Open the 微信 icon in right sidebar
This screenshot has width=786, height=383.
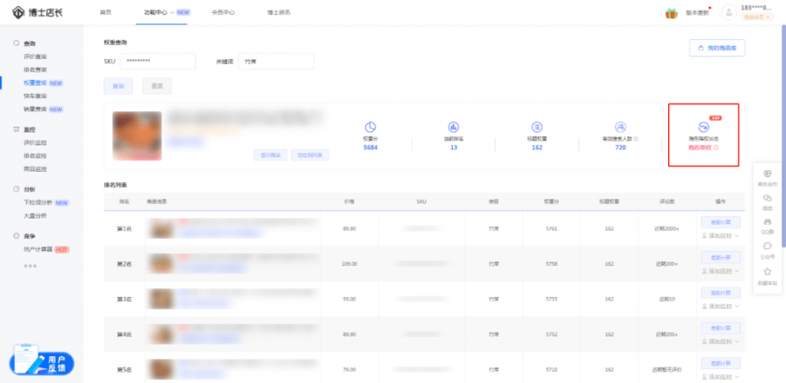point(767,198)
